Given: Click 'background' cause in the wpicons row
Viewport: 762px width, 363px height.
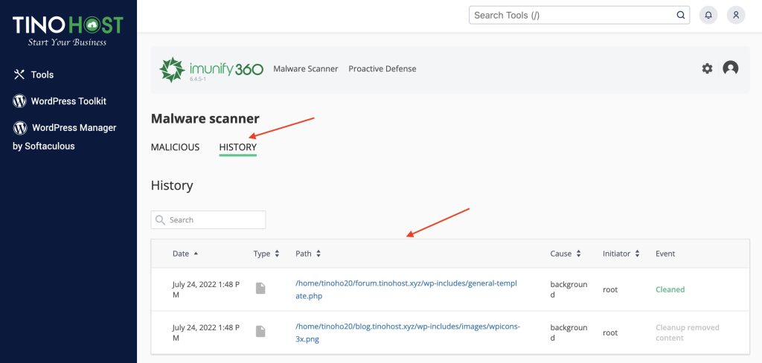Looking at the screenshot, I should coord(569,333).
